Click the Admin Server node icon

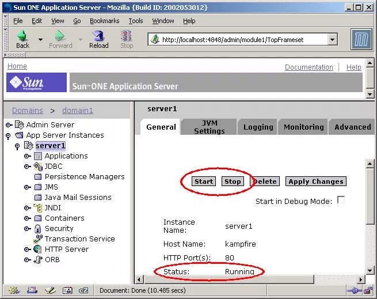[20, 124]
